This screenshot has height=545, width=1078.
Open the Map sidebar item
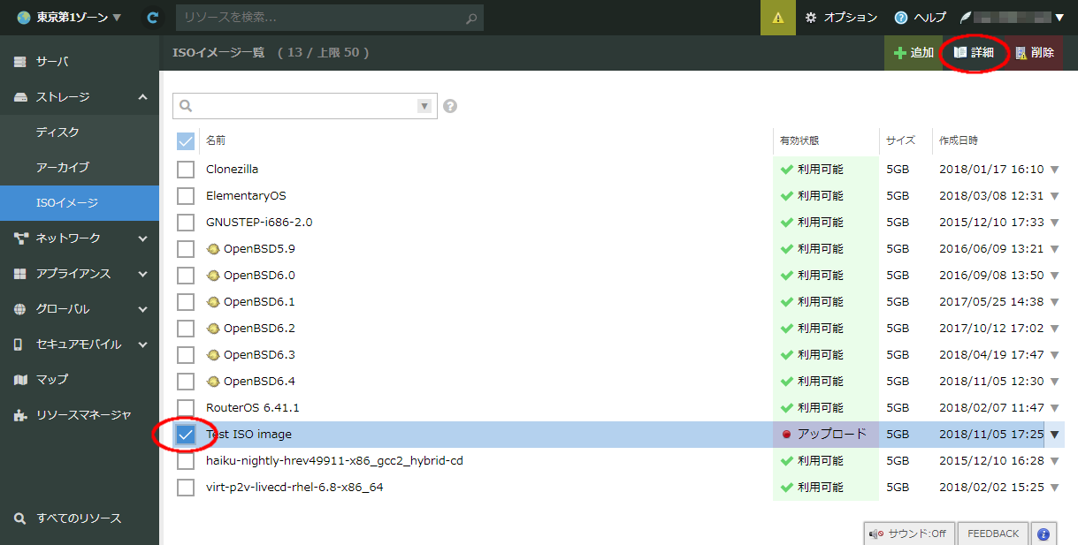51,379
